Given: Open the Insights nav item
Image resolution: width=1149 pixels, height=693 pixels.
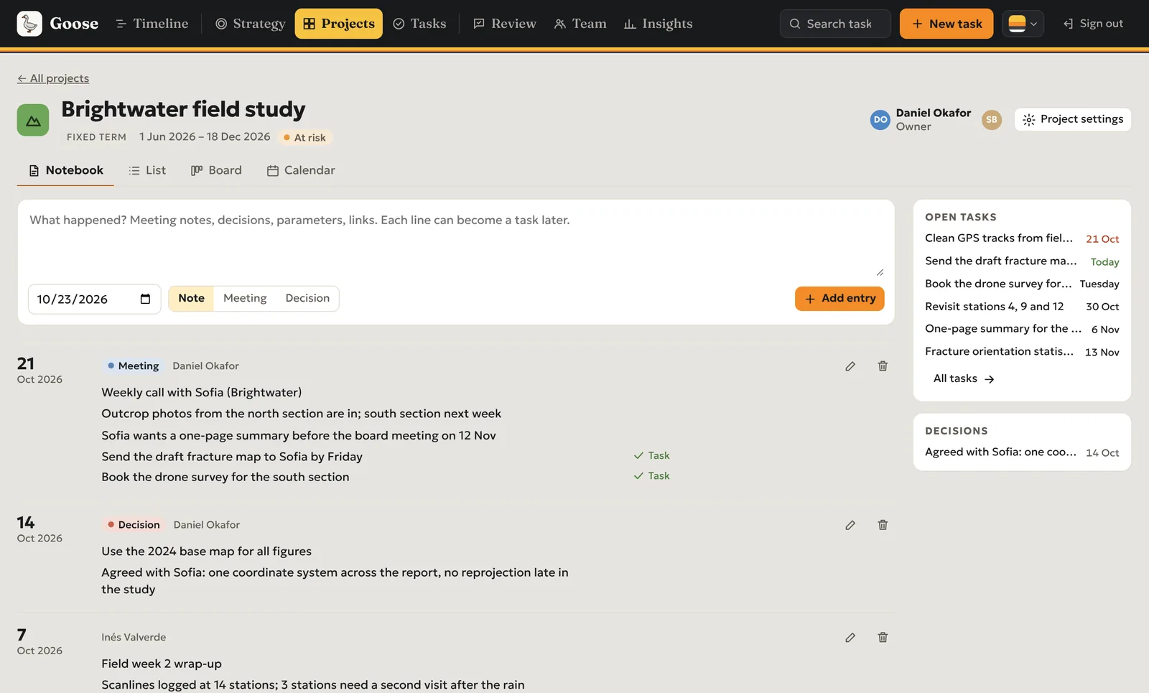Looking at the screenshot, I should pos(659,24).
